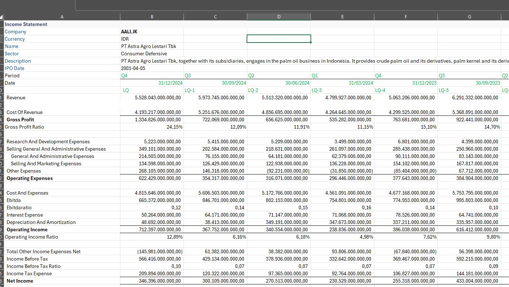This screenshot has width=509, height=287.
Task: Click the 24,15% Gross Profit Ratio cell
Action: [x=152, y=127]
